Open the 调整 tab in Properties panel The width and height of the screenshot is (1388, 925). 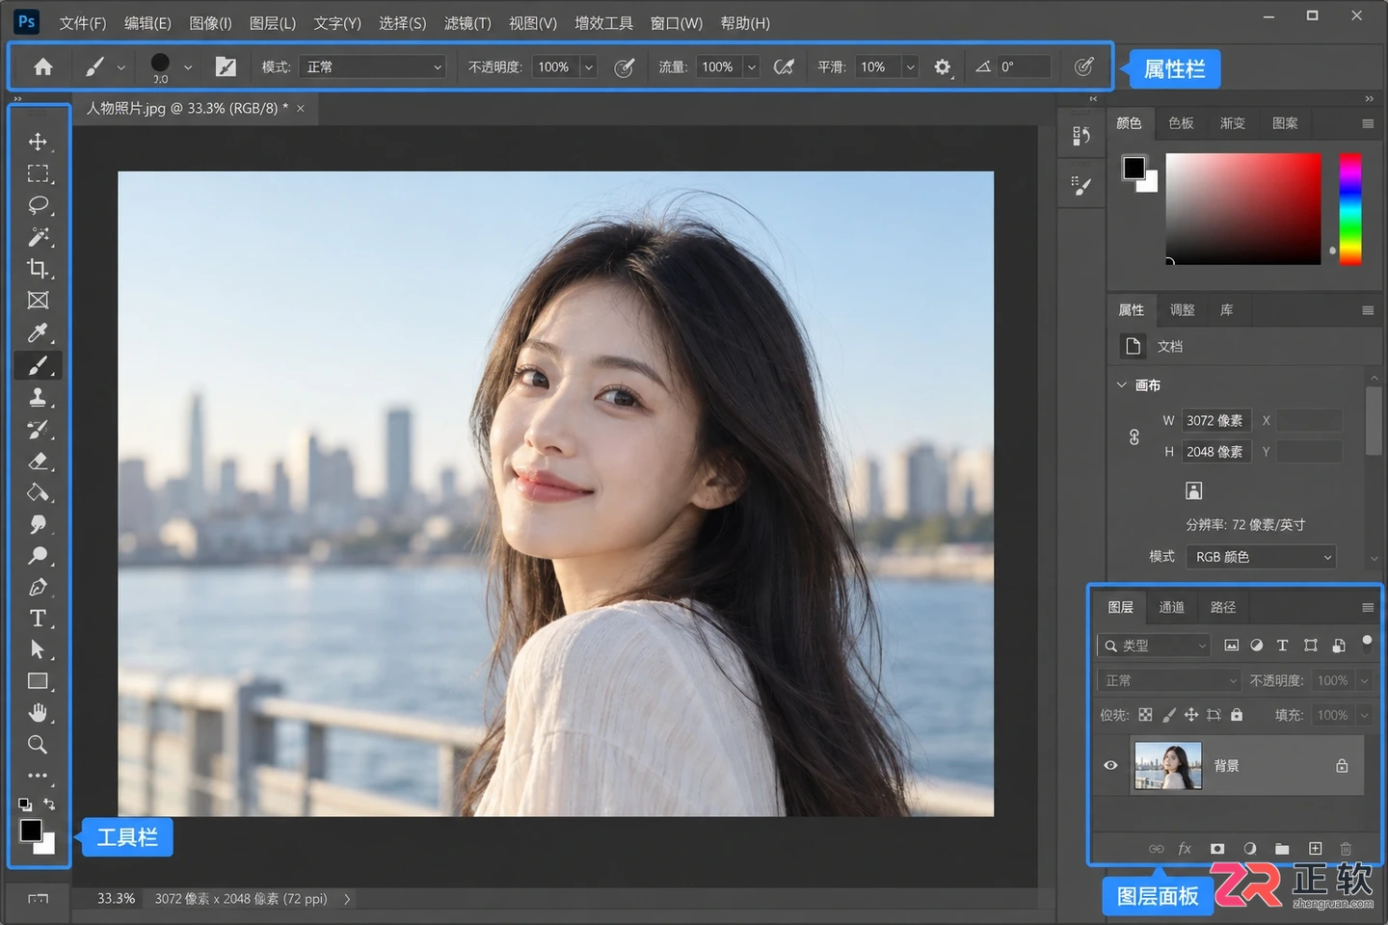(x=1182, y=310)
